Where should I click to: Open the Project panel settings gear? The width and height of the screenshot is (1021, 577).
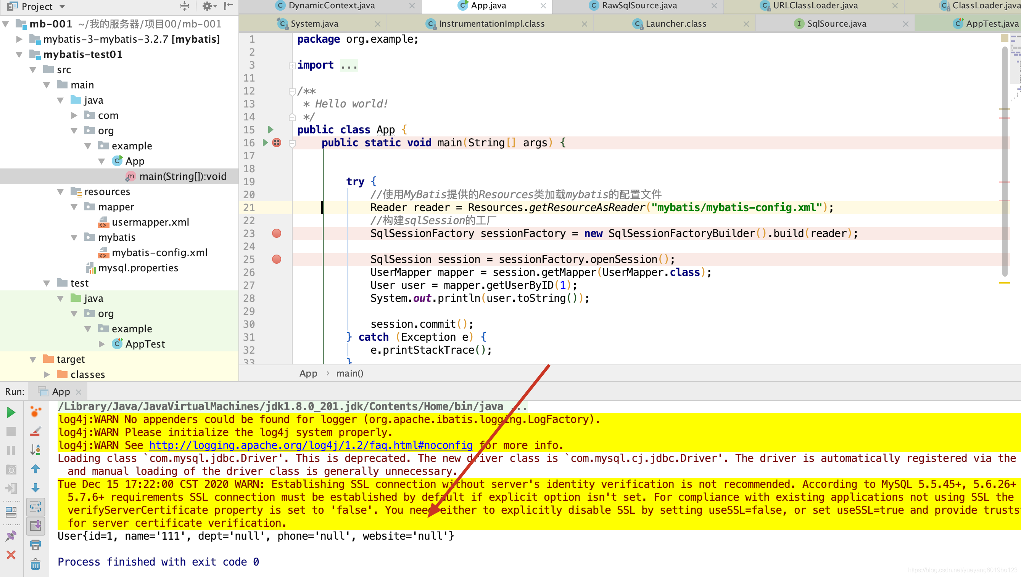click(207, 6)
